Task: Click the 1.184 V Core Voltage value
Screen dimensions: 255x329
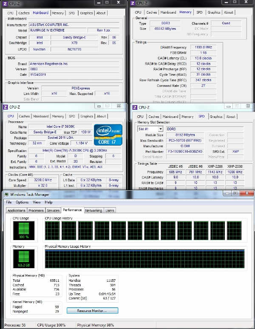Action: (82, 143)
